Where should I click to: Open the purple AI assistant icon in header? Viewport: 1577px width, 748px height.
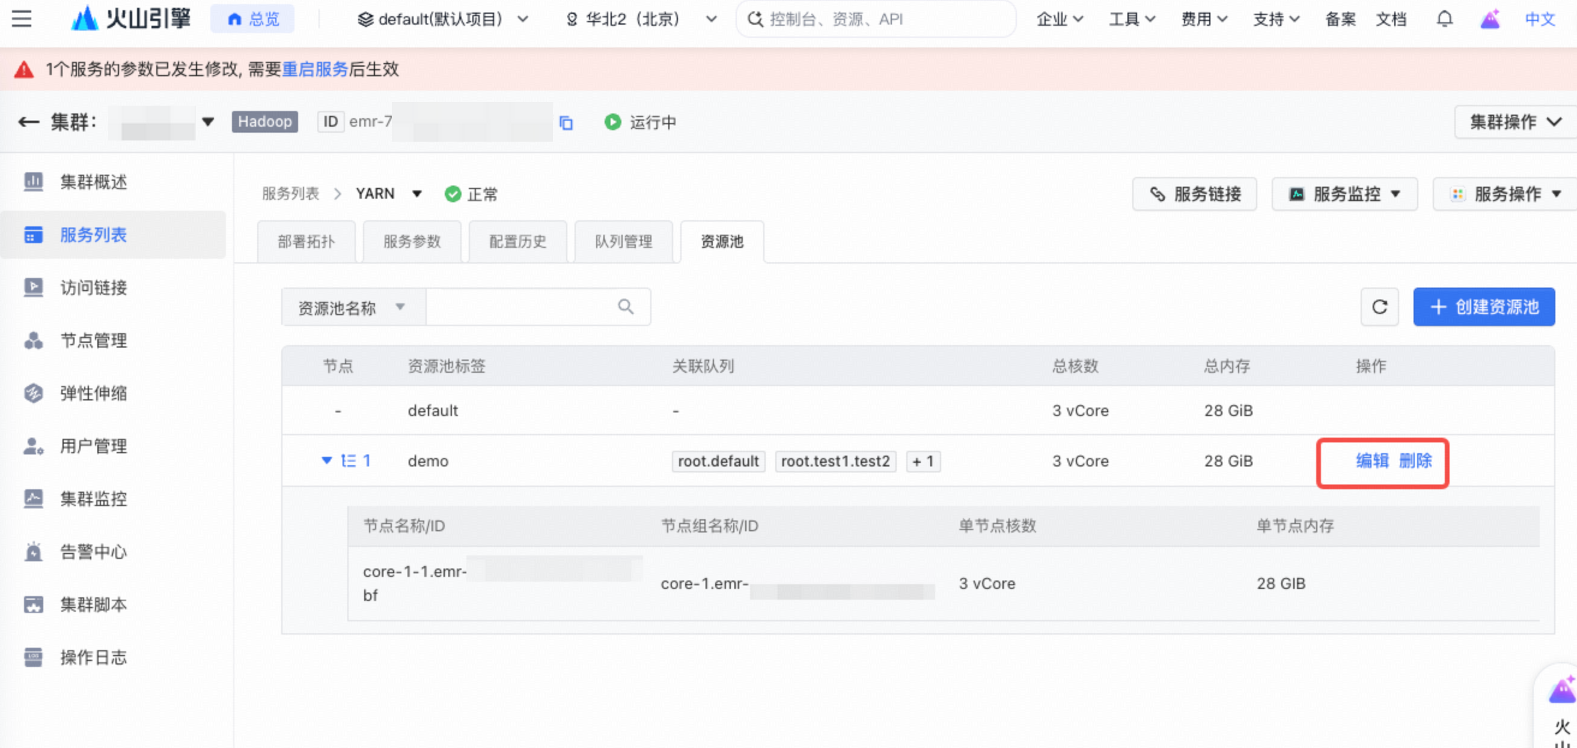tap(1490, 20)
